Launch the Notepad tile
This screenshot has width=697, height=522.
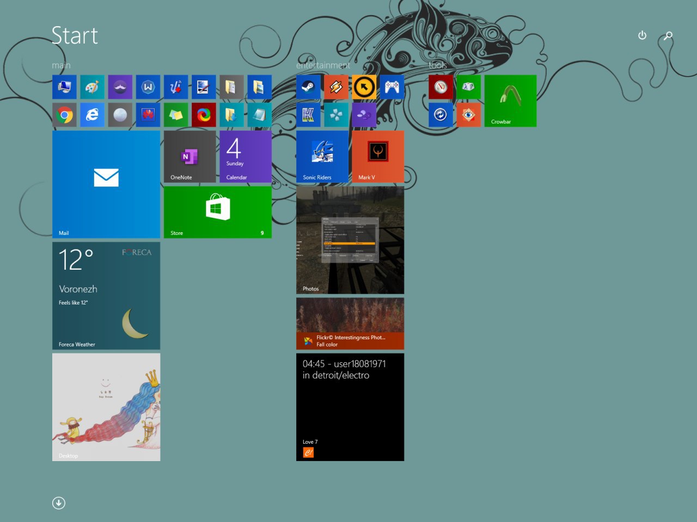coord(259,115)
